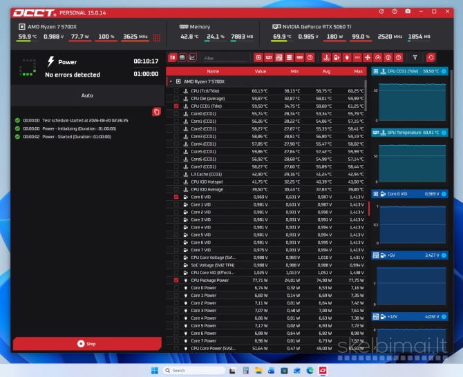The width and height of the screenshot is (463, 377).
Task: Launch Microsoft Edge from the taskbar
Action: point(310,371)
